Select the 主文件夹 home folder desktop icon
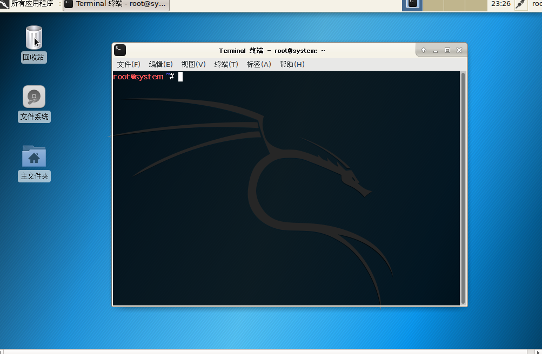This screenshot has height=354, width=542. coord(34,163)
